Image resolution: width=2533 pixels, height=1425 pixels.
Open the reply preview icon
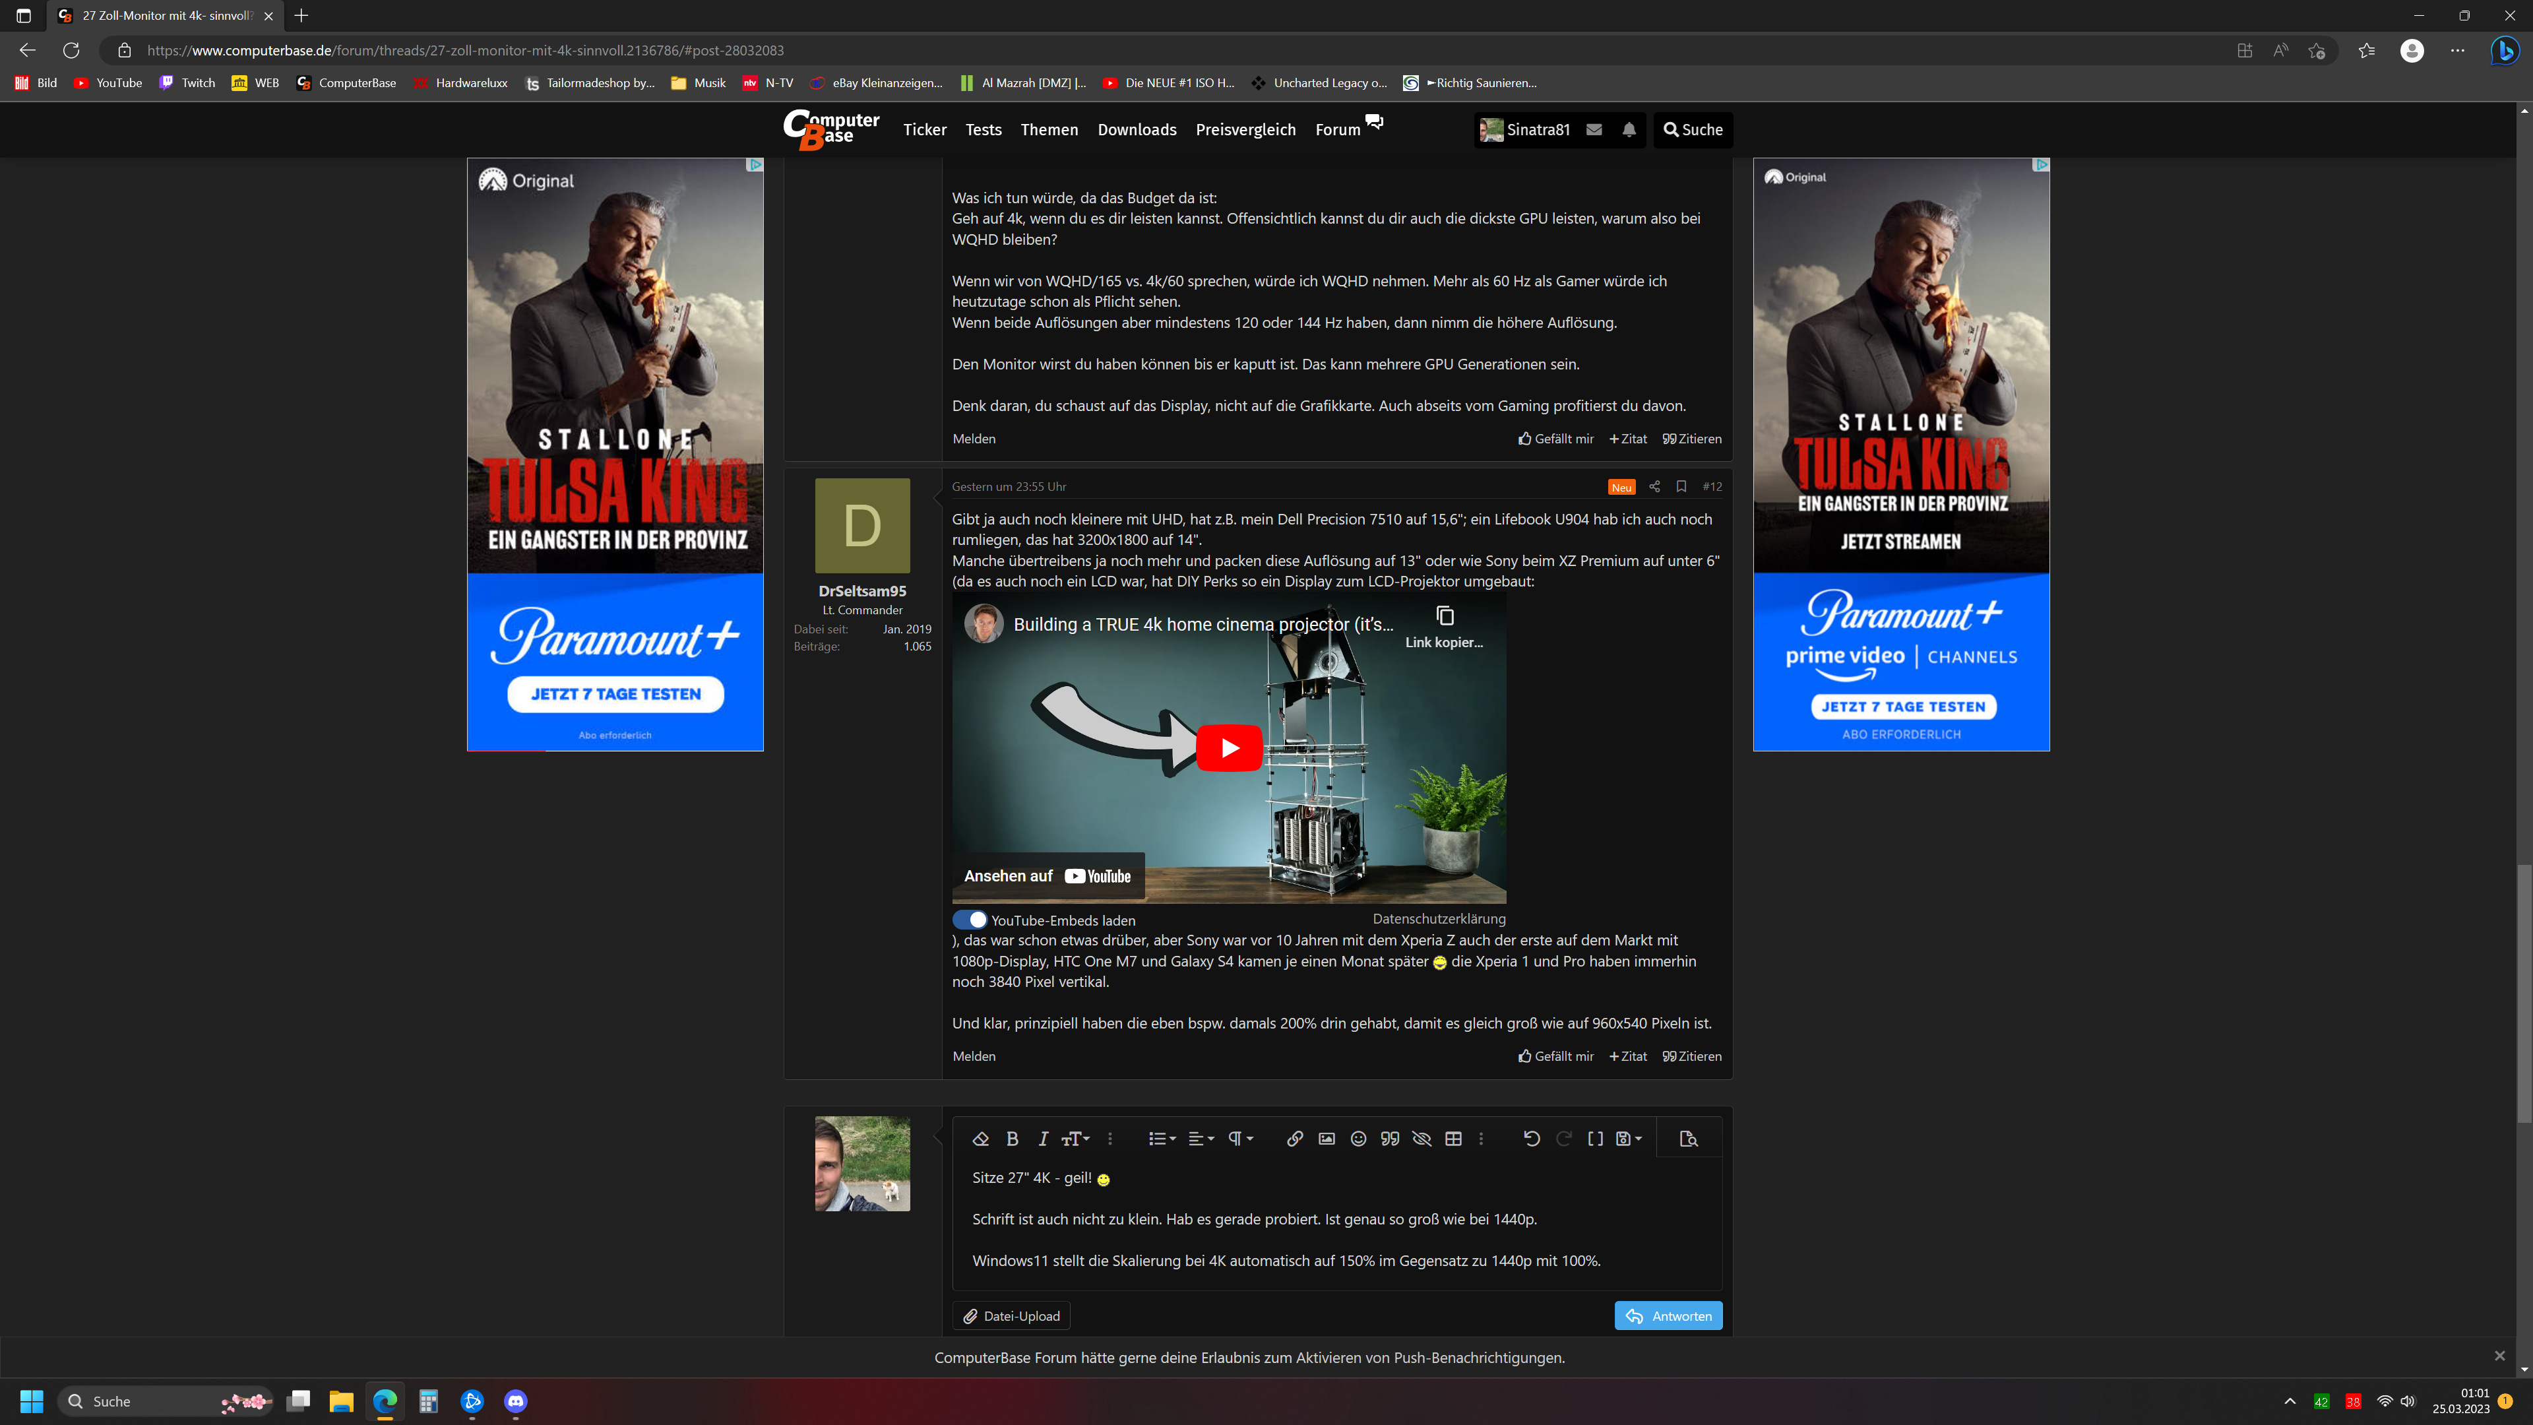tap(1689, 1139)
